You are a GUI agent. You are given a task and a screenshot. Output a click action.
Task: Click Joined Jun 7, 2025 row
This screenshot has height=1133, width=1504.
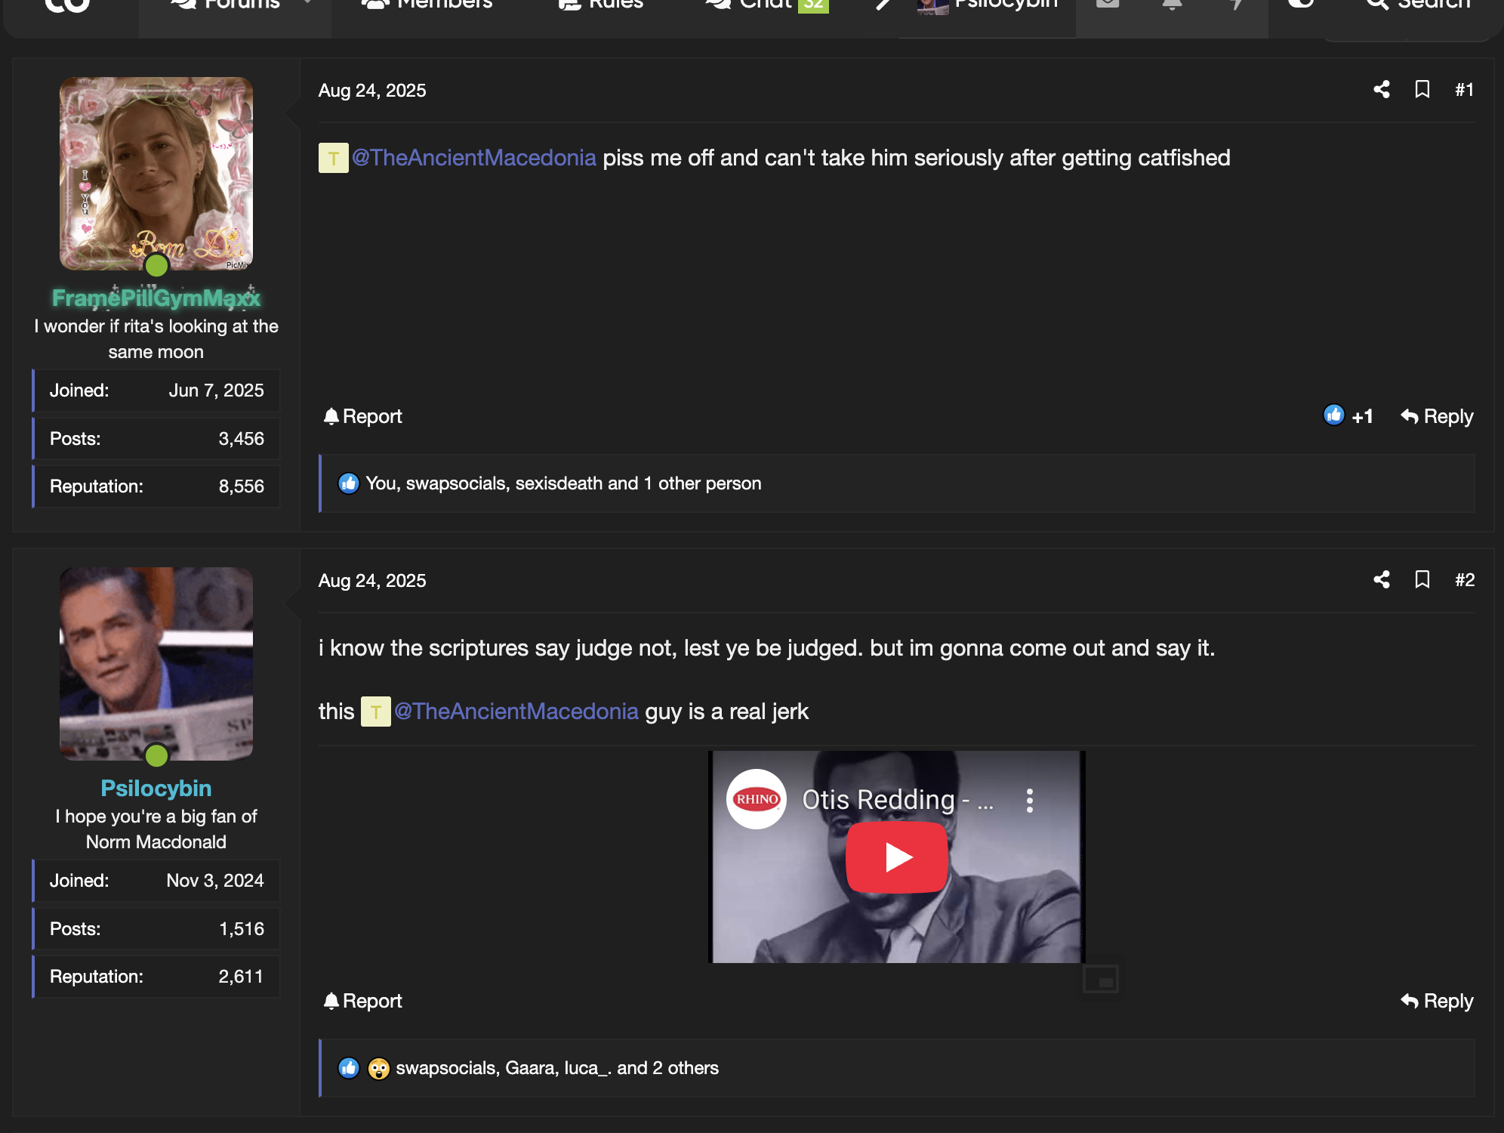coord(157,391)
